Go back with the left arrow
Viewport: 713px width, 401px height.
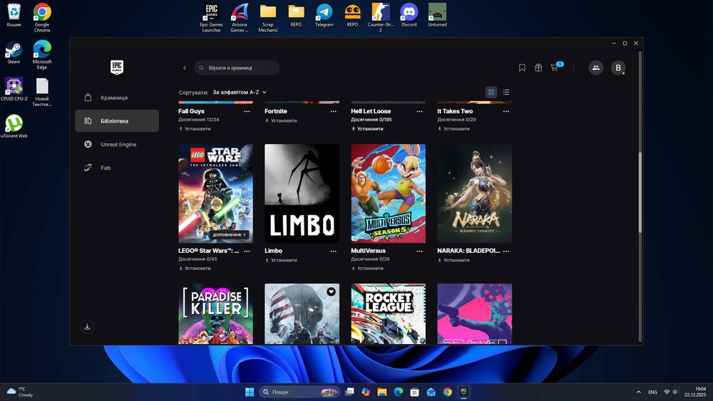point(185,68)
